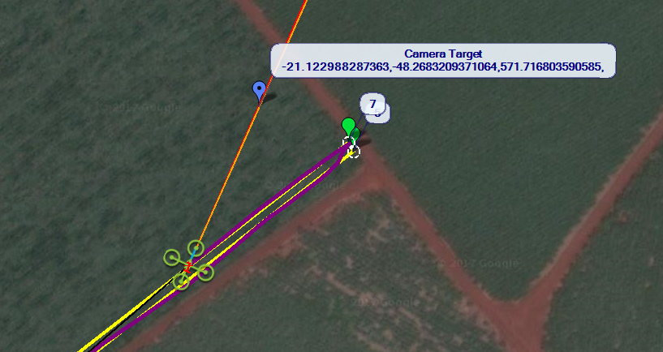Click the 2017 Google watermark on the road
This screenshot has height=352, width=663.
(x=478, y=264)
